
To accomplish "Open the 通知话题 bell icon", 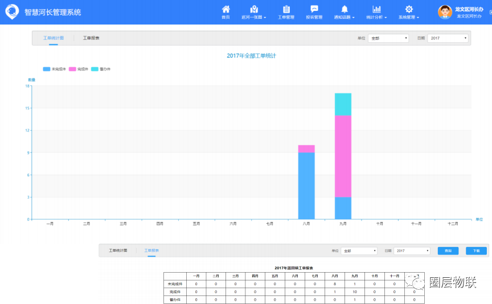I will pyautogui.click(x=344, y=9).
